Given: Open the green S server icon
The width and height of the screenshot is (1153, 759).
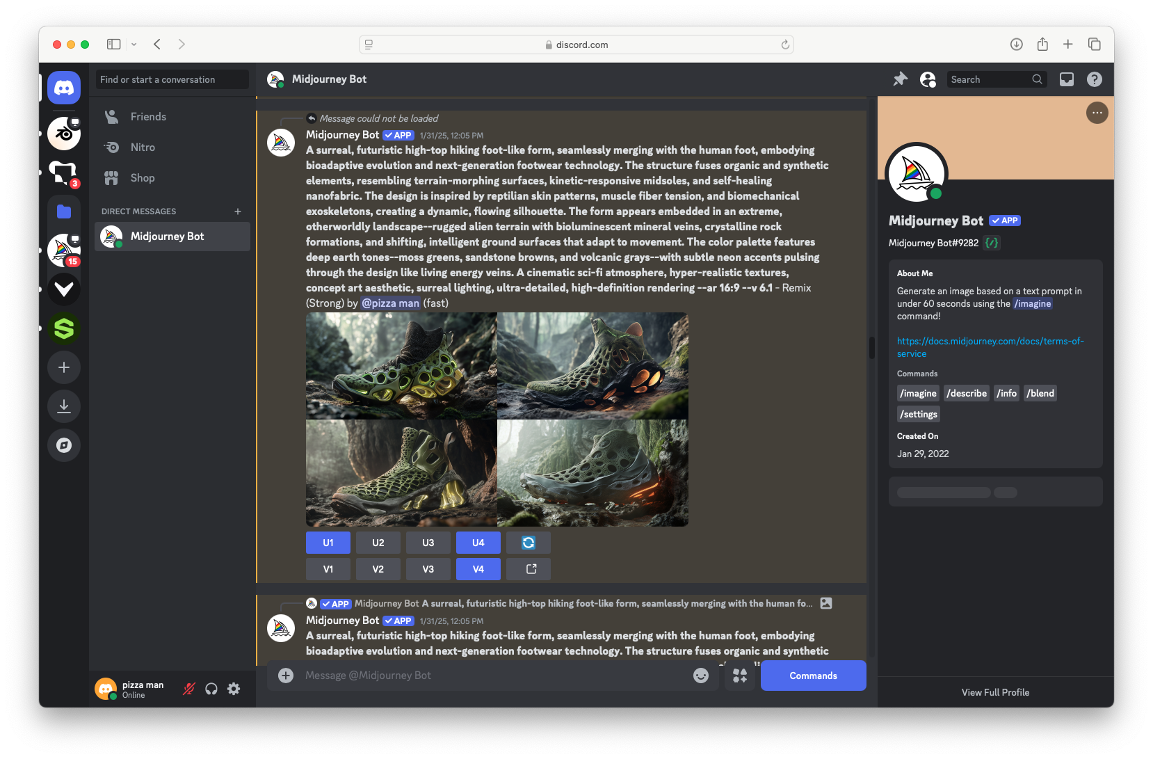Looking at the screenshot, I should [64, 328].
